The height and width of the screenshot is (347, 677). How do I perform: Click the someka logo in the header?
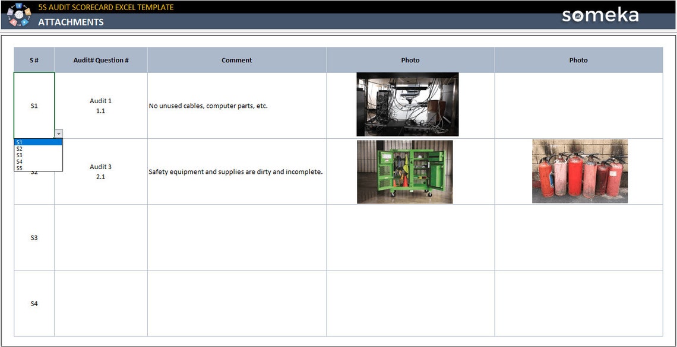point(600,17)
